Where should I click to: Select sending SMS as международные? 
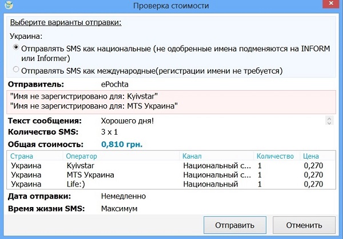tap(16, 70)
